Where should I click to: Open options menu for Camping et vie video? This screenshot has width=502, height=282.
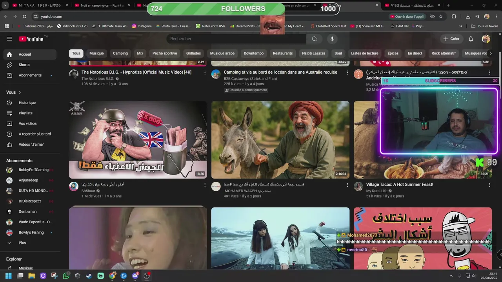(x=347, y=72)
